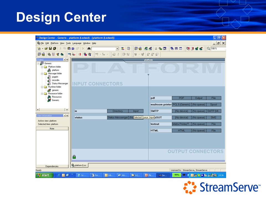266x199 pixels.
Task: Click the Tile horizontally toolbar icon
Action: click(x=176, y=49)
